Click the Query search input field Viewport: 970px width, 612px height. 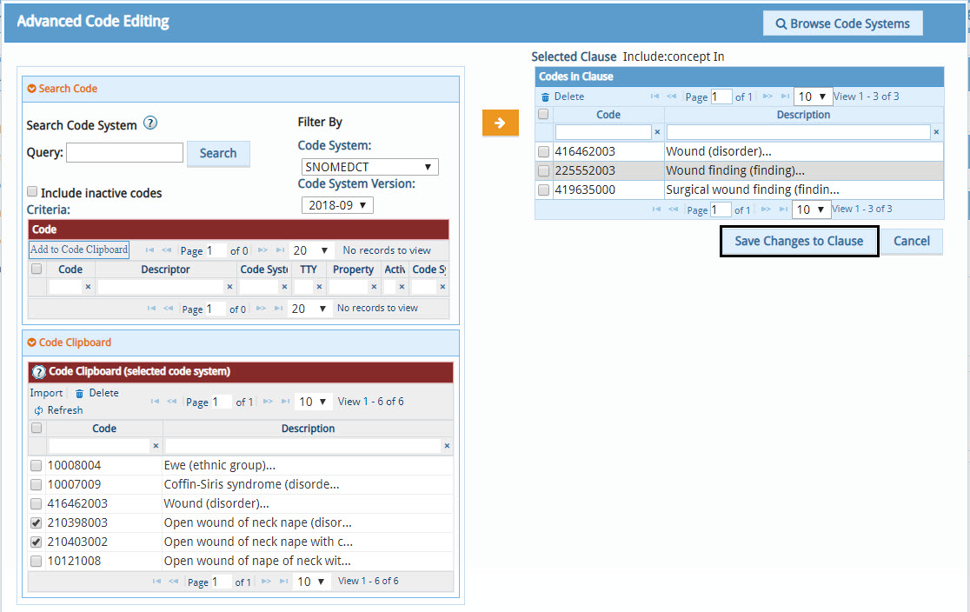[x=124, y=153]
